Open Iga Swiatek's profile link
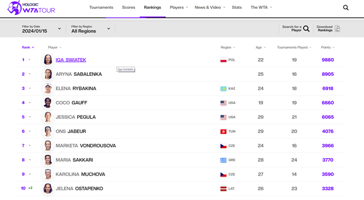This screenshot has width=364, height=200. tap(71, 60)
